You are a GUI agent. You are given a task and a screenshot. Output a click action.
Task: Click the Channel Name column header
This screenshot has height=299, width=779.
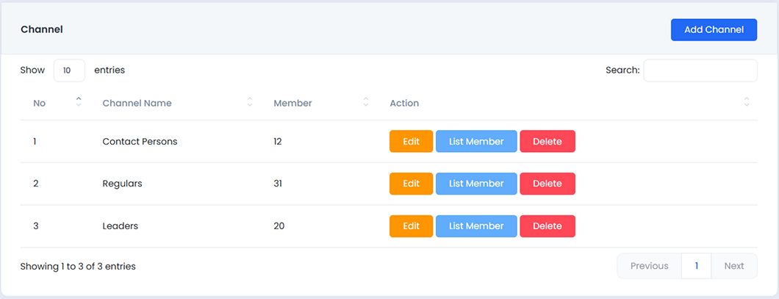(137, 104)
